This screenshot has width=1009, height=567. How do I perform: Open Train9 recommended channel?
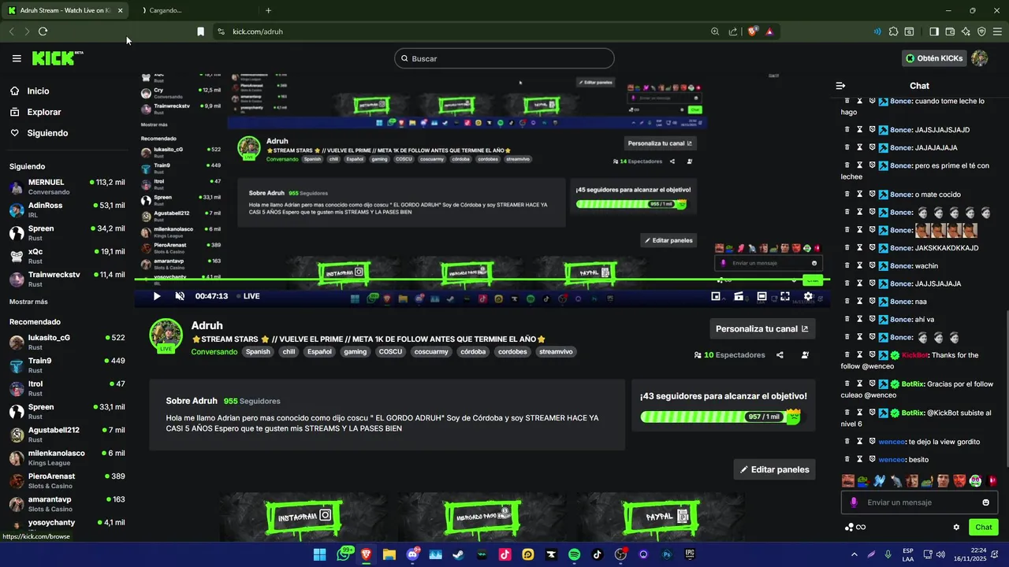67,365
